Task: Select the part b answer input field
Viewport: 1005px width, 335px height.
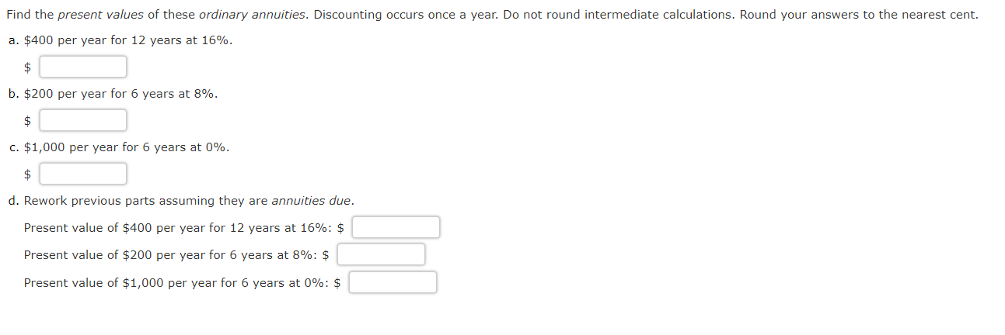Action: click(83, 120)
